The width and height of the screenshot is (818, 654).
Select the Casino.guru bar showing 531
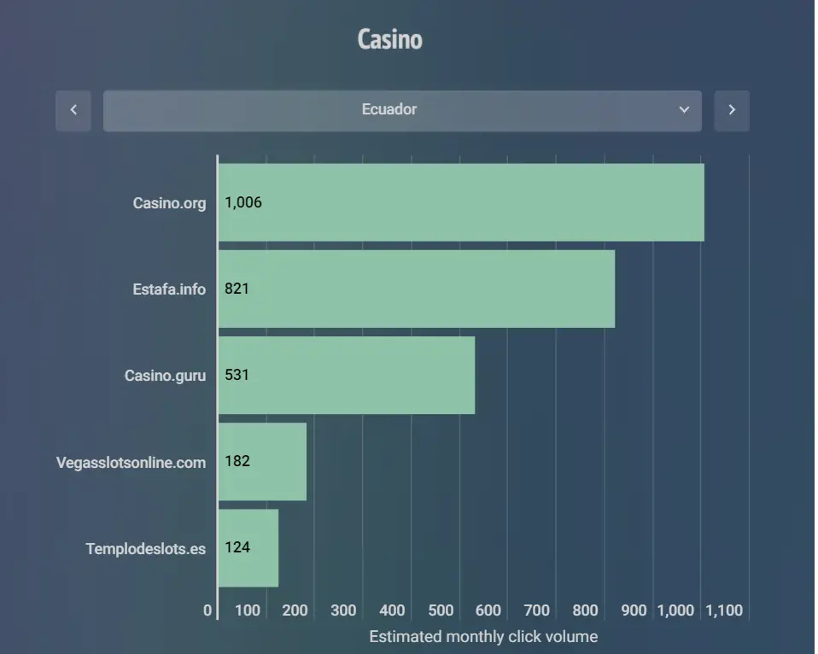point(347,375)
